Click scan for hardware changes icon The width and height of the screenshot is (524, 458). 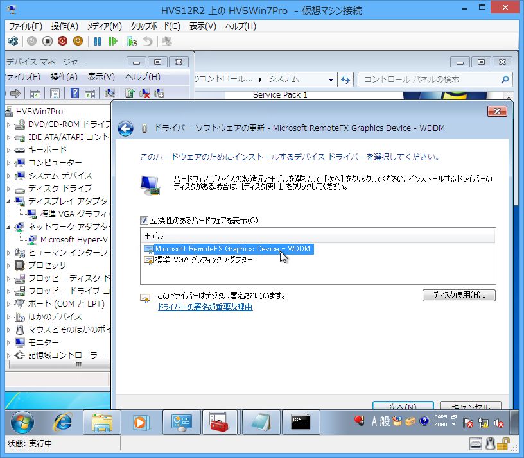click(x=110, y=93)
